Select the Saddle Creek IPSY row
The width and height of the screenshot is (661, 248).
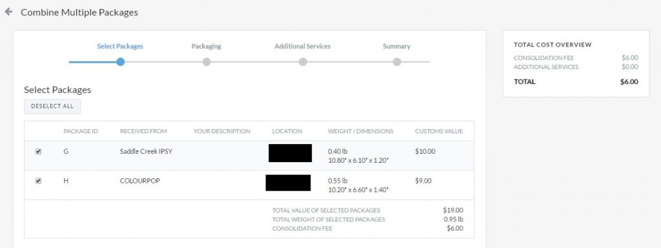click(x=249, y=156)
